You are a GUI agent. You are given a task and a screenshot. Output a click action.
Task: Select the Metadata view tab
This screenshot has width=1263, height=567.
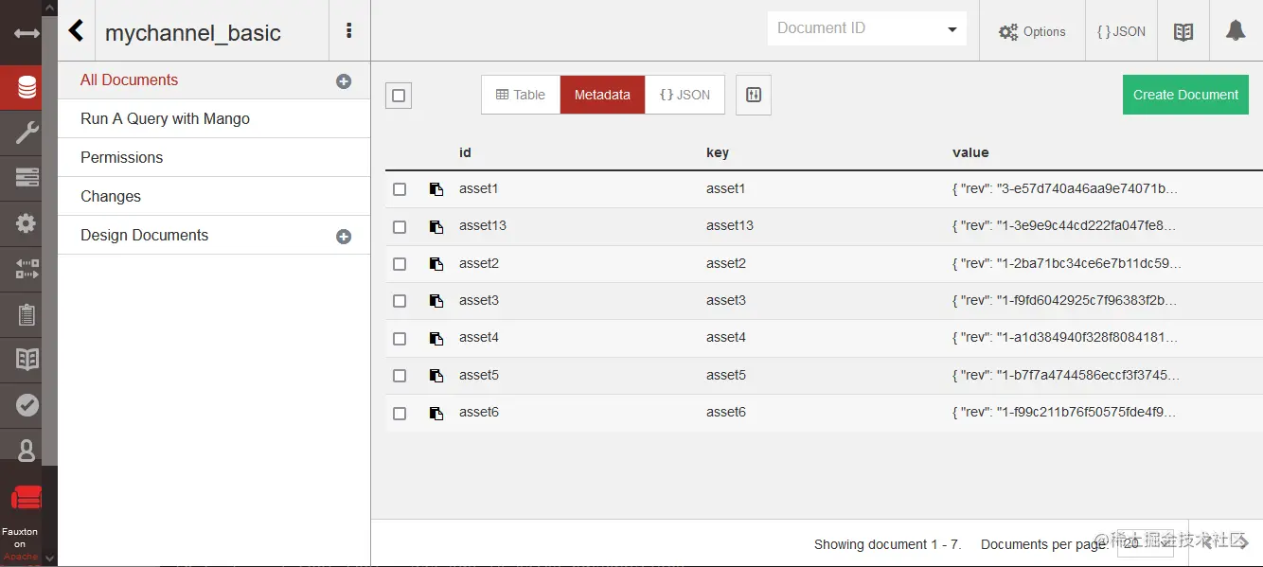tap(602, 95)
